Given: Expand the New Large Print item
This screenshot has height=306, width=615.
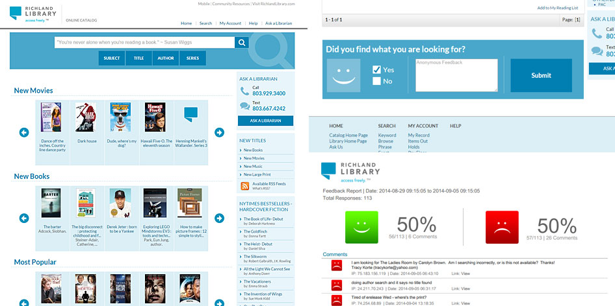Looking at the screenshot, I should coord(257,174).
